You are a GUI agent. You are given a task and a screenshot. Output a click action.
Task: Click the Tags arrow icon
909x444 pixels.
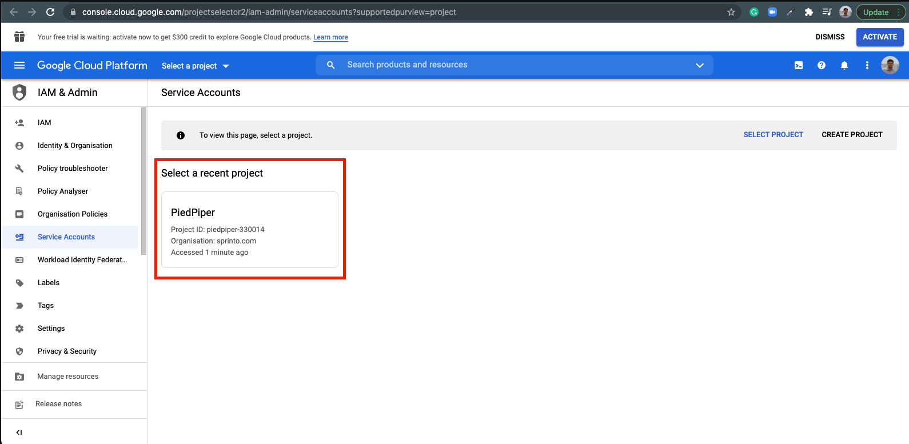(19, 306)
